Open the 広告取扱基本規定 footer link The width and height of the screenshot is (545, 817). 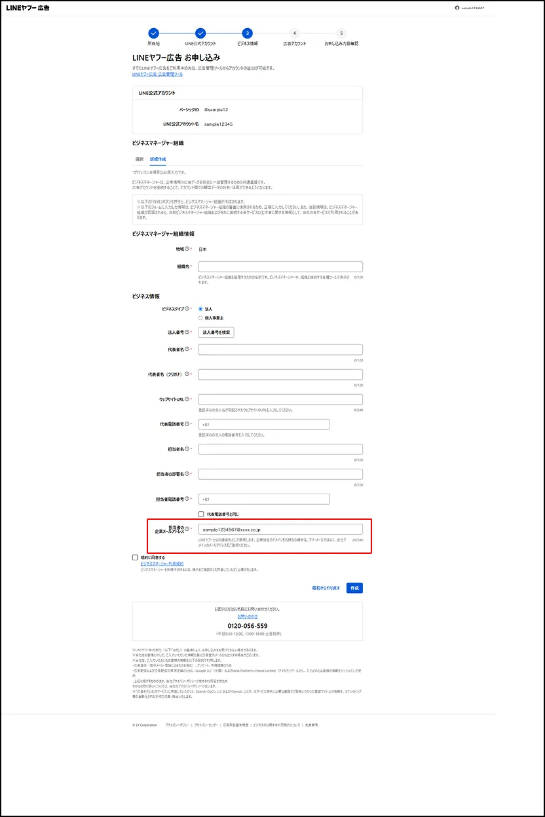[x=236, y=725]
